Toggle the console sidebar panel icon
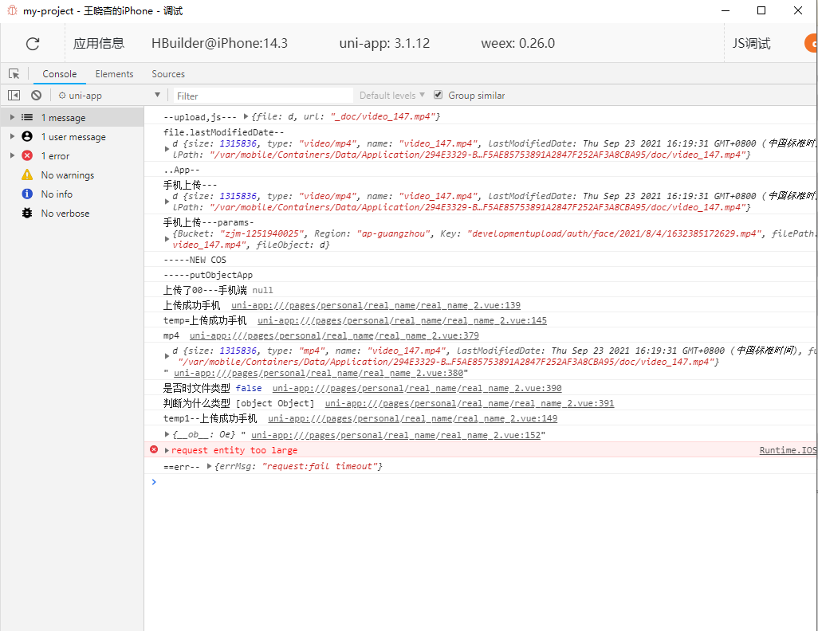The height and width of the screenshot is (631, 818). [14, 96]
